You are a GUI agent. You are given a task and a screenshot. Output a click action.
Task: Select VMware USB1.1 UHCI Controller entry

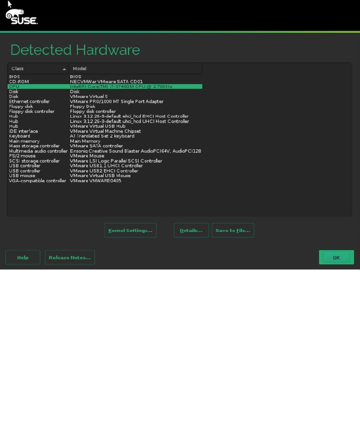tap(106, 166)
